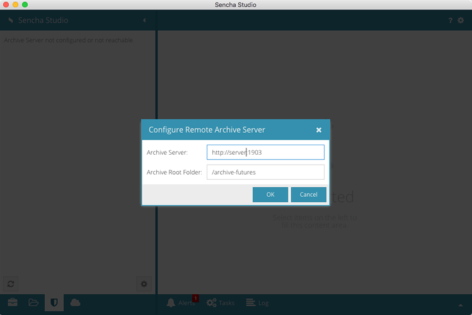This screenshot has height=315, width=472.
Task: Click the 'Archive Root Folder:' label
Action: click(x=174, y=172)
